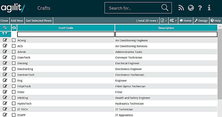Check the FiOptTech row checkbox
Image resolution: width=222 pixels, height=117 pixels.
(14, 86)
